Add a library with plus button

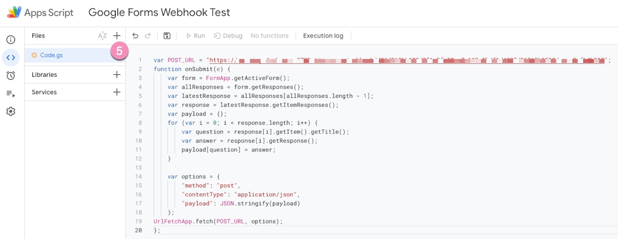click(117, 75)
